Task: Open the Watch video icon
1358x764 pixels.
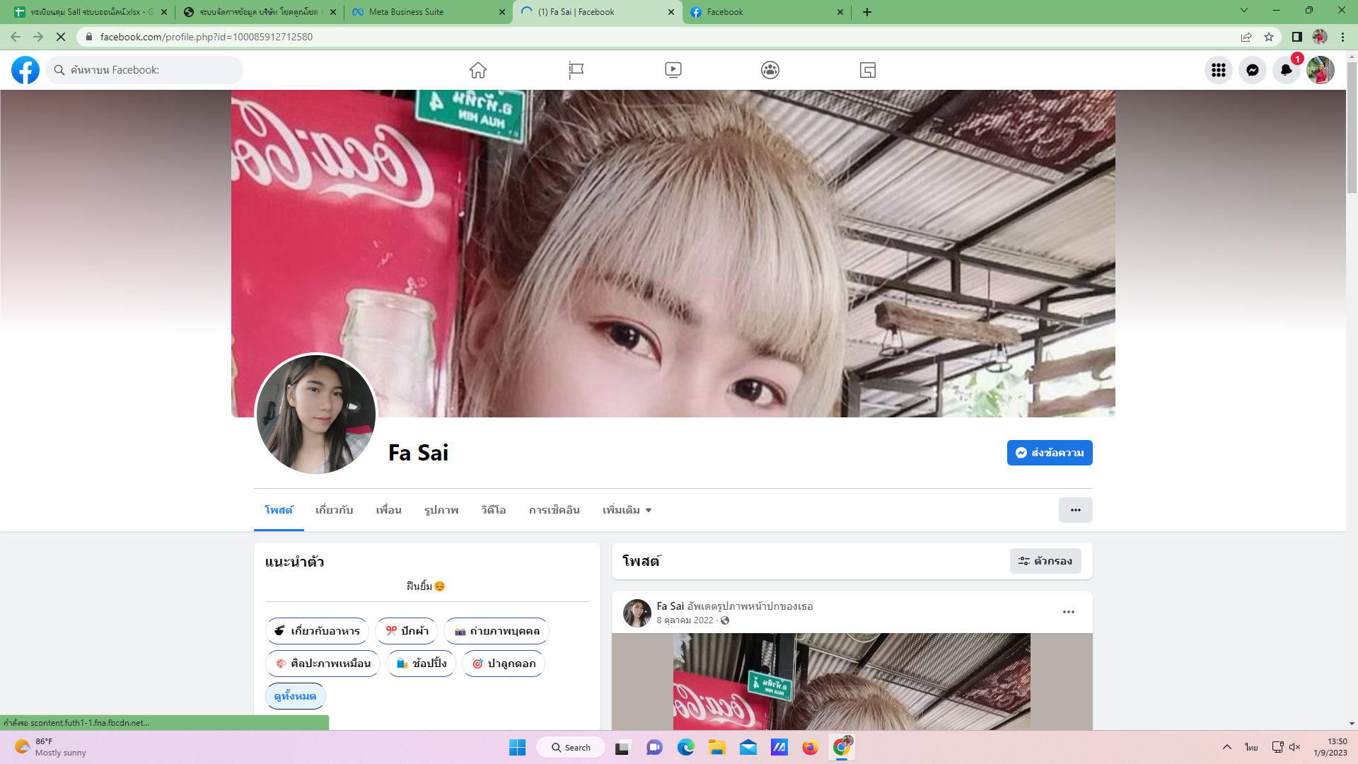Action: 673,70
